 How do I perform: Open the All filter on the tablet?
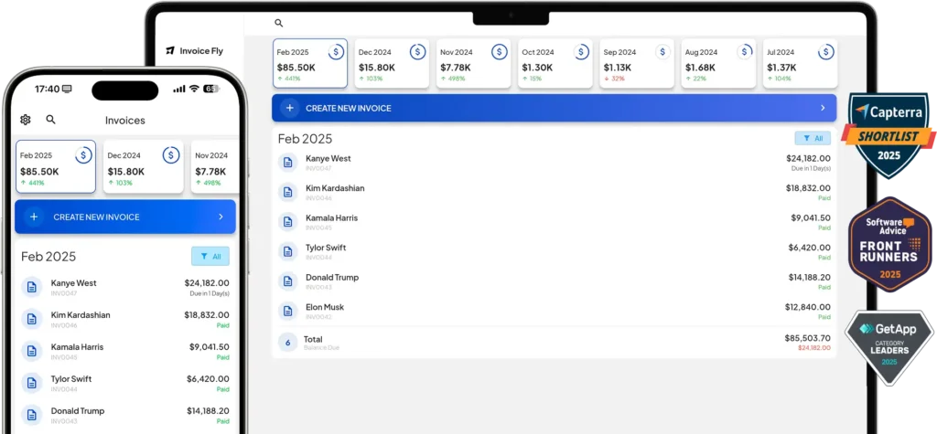[x=813, y=139]
